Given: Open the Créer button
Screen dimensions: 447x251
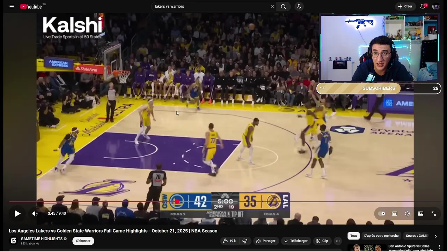Looking at the screenshot, I should click(x=405, y=6).
